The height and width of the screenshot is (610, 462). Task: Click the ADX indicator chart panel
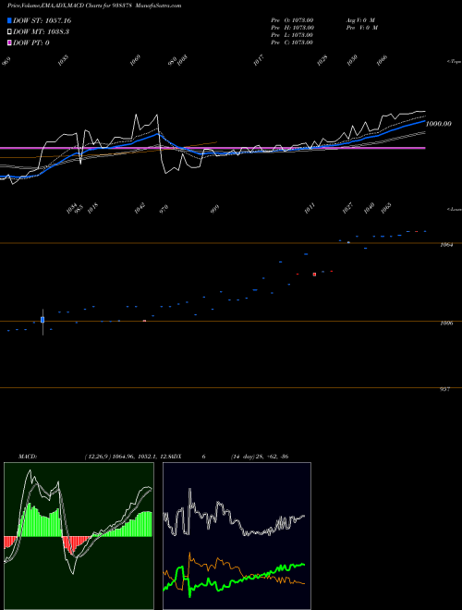(x=237, y=536)
